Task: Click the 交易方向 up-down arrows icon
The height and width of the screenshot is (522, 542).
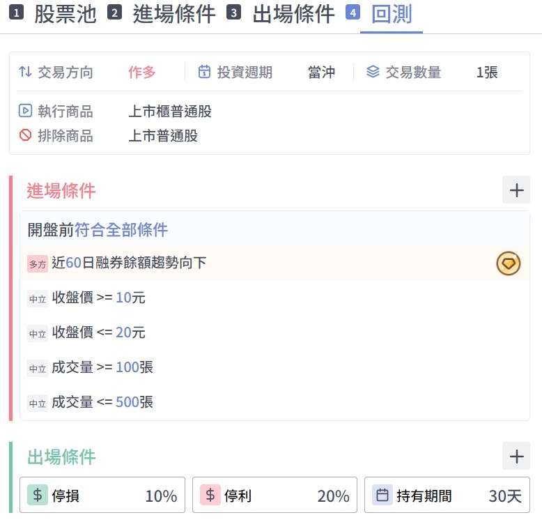Action: [26, 72]
